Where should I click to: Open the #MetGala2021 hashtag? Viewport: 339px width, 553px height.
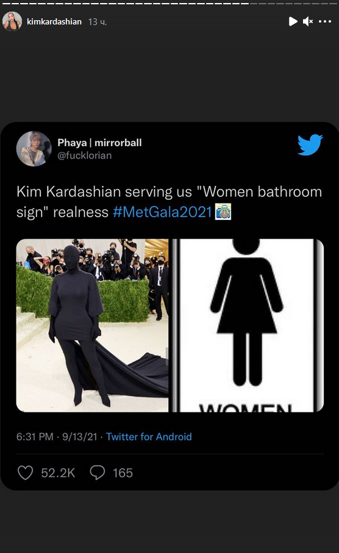(x=163, y=212)
